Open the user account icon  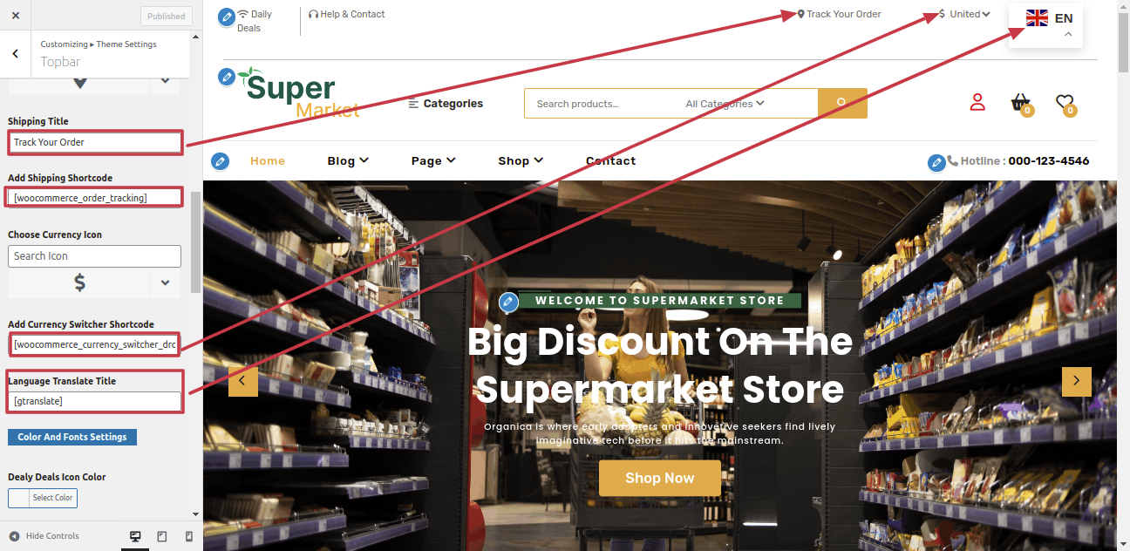pyautogui.click(x=977, y=102)
